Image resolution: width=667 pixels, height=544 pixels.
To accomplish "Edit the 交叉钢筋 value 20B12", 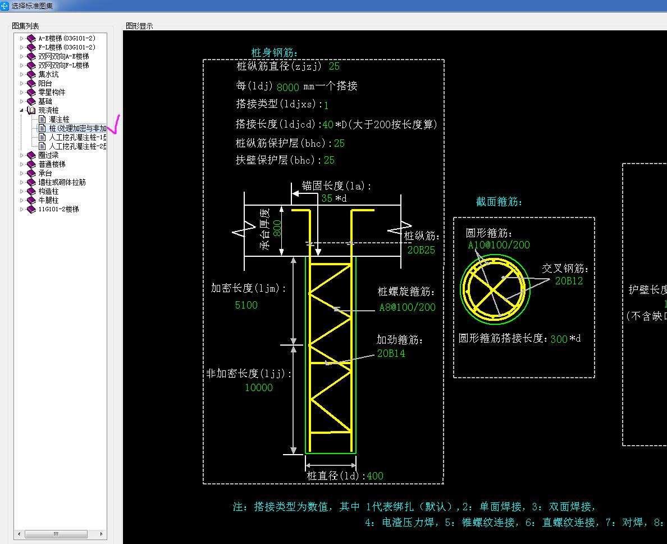I will tap(569, 281).
